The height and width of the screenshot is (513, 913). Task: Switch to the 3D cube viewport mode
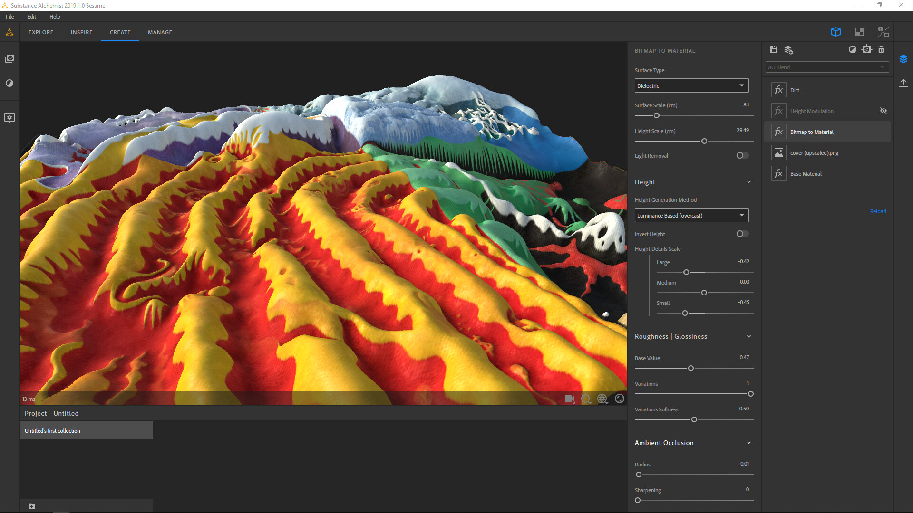coord(835,32)
